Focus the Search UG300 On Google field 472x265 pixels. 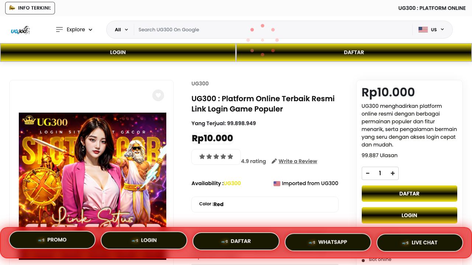[273, 29]
